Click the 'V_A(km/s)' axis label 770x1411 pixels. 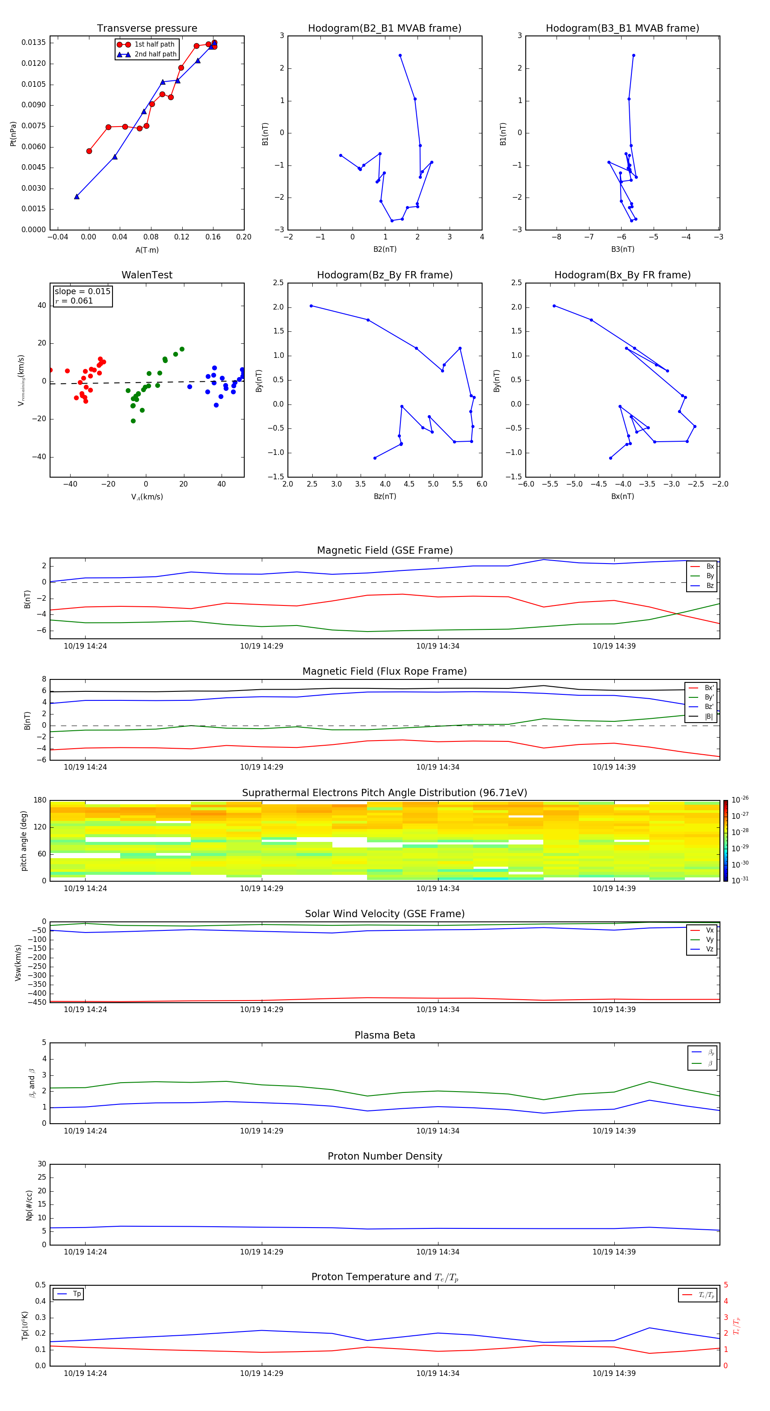pyautogui.click(x=147, y=497)
